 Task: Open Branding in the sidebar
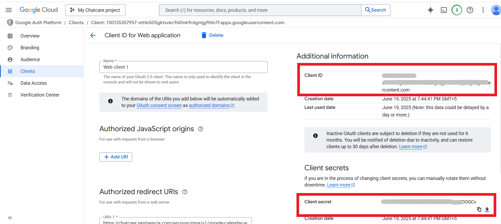click(x=42, y=48)
